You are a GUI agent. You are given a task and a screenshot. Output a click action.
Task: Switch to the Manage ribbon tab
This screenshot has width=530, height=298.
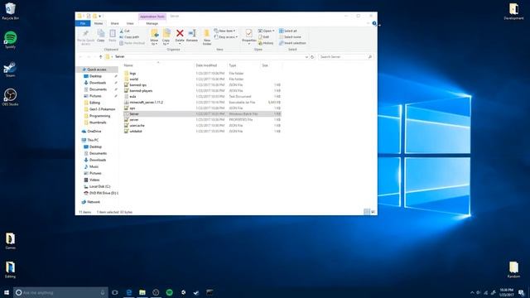point(152,23)
